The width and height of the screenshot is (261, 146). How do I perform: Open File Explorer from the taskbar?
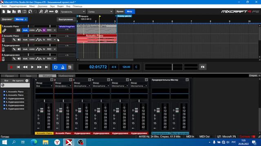[x=45, y=142]
